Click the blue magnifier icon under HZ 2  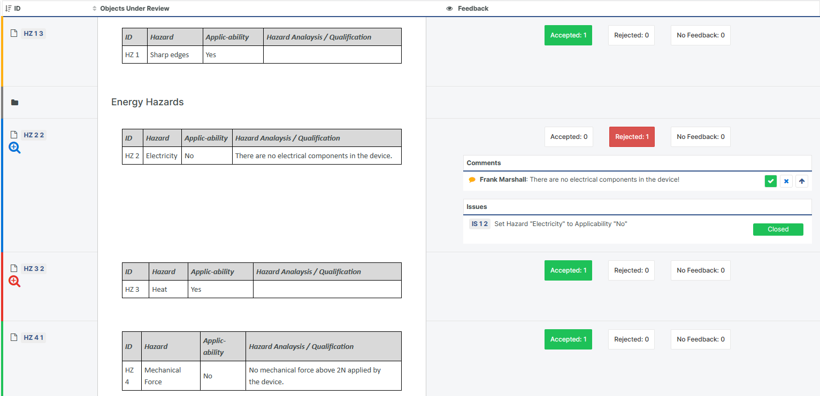coord(14,148)
